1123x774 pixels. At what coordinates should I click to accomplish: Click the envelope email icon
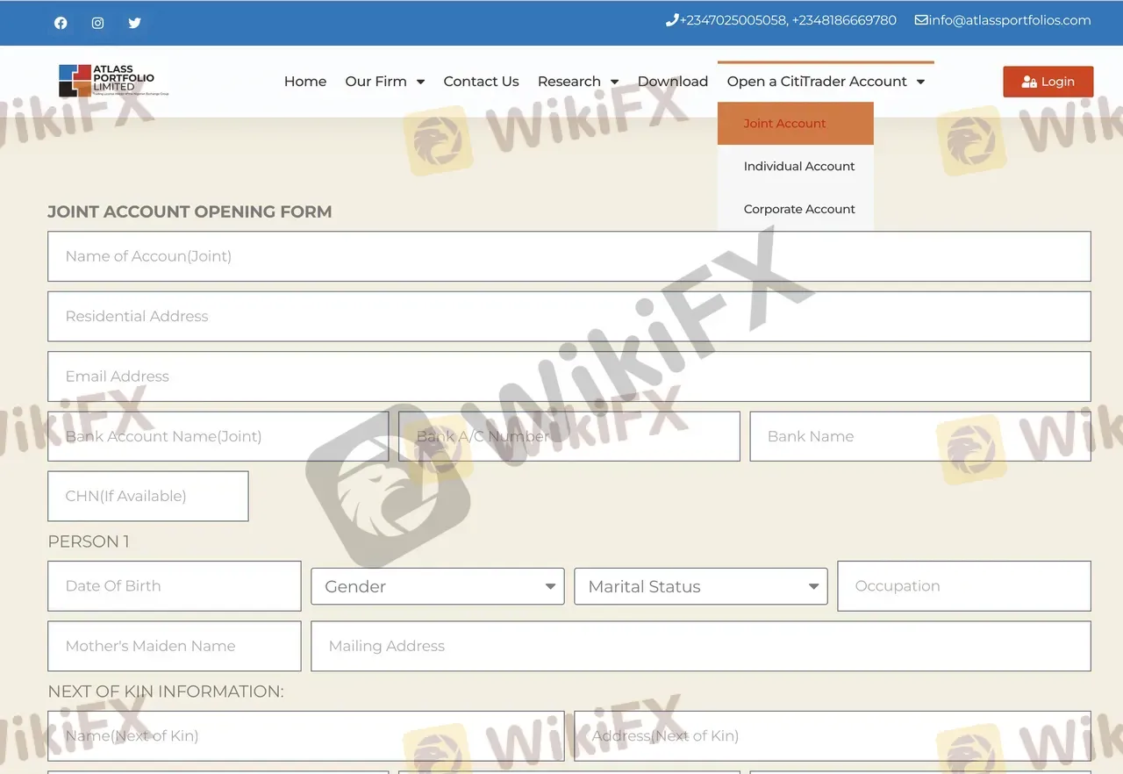921,20
